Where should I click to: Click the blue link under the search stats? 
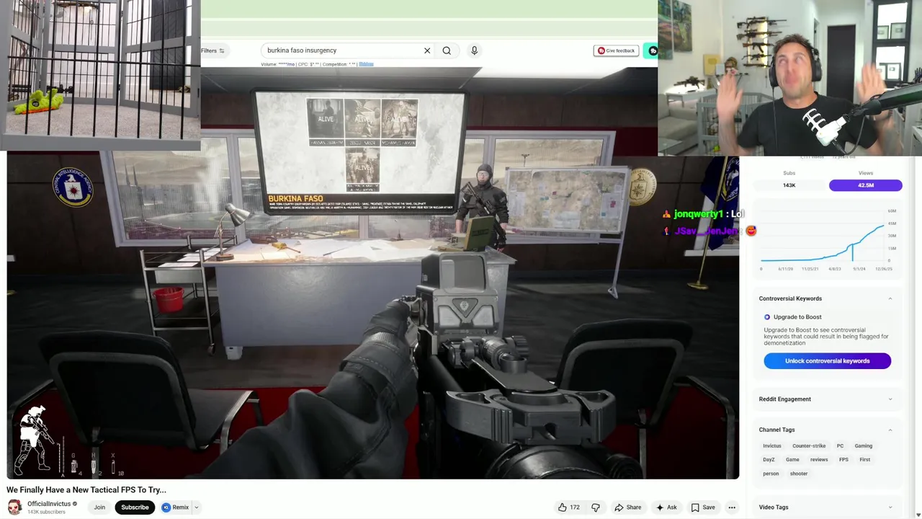[x=366, y=64]
